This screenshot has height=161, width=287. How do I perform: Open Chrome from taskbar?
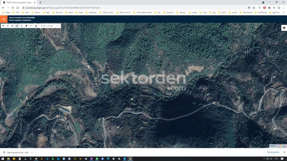click(x=130, y=159)
